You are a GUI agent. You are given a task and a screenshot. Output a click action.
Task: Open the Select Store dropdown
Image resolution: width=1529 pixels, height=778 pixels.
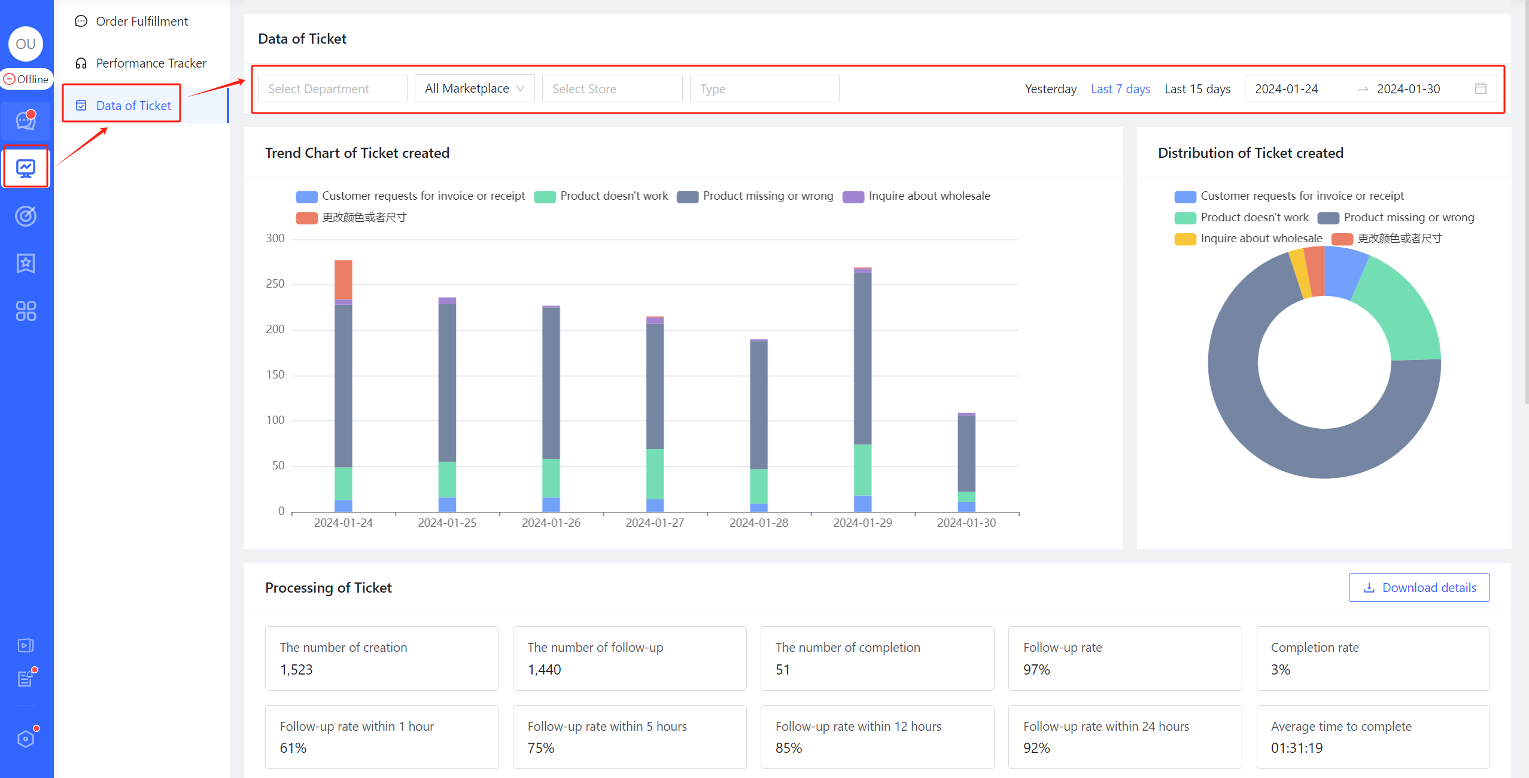click(612, 89)
